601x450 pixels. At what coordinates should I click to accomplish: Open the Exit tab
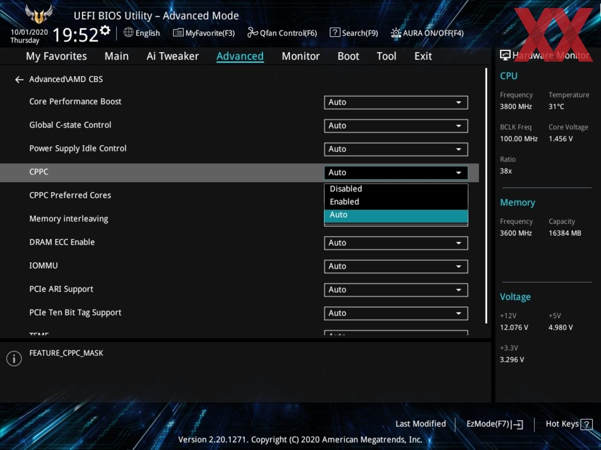pyautogui.click(x=423, y=56)
